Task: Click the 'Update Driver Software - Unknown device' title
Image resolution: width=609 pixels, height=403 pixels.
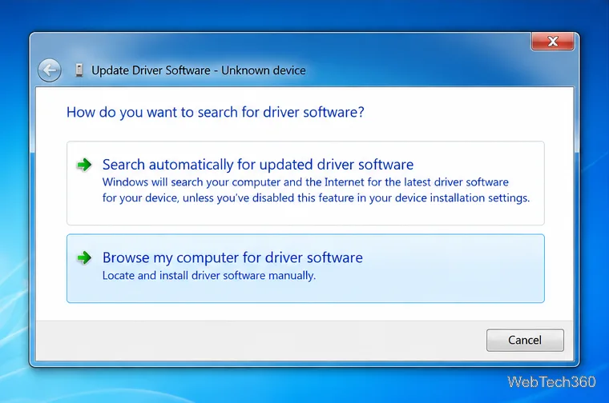Action: point(199,70)
